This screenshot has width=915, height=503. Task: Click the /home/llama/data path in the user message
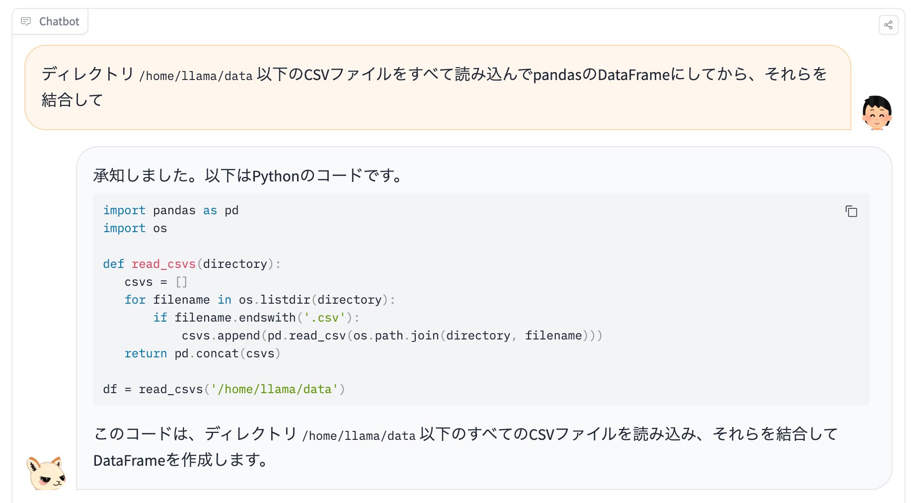click(196, 76)
